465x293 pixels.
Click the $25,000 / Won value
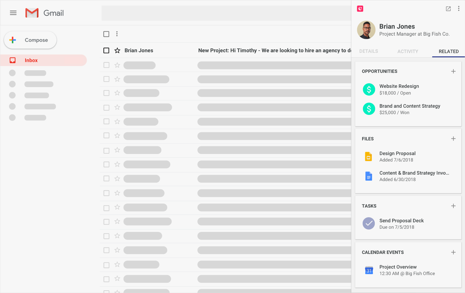(x=394, y=113)
